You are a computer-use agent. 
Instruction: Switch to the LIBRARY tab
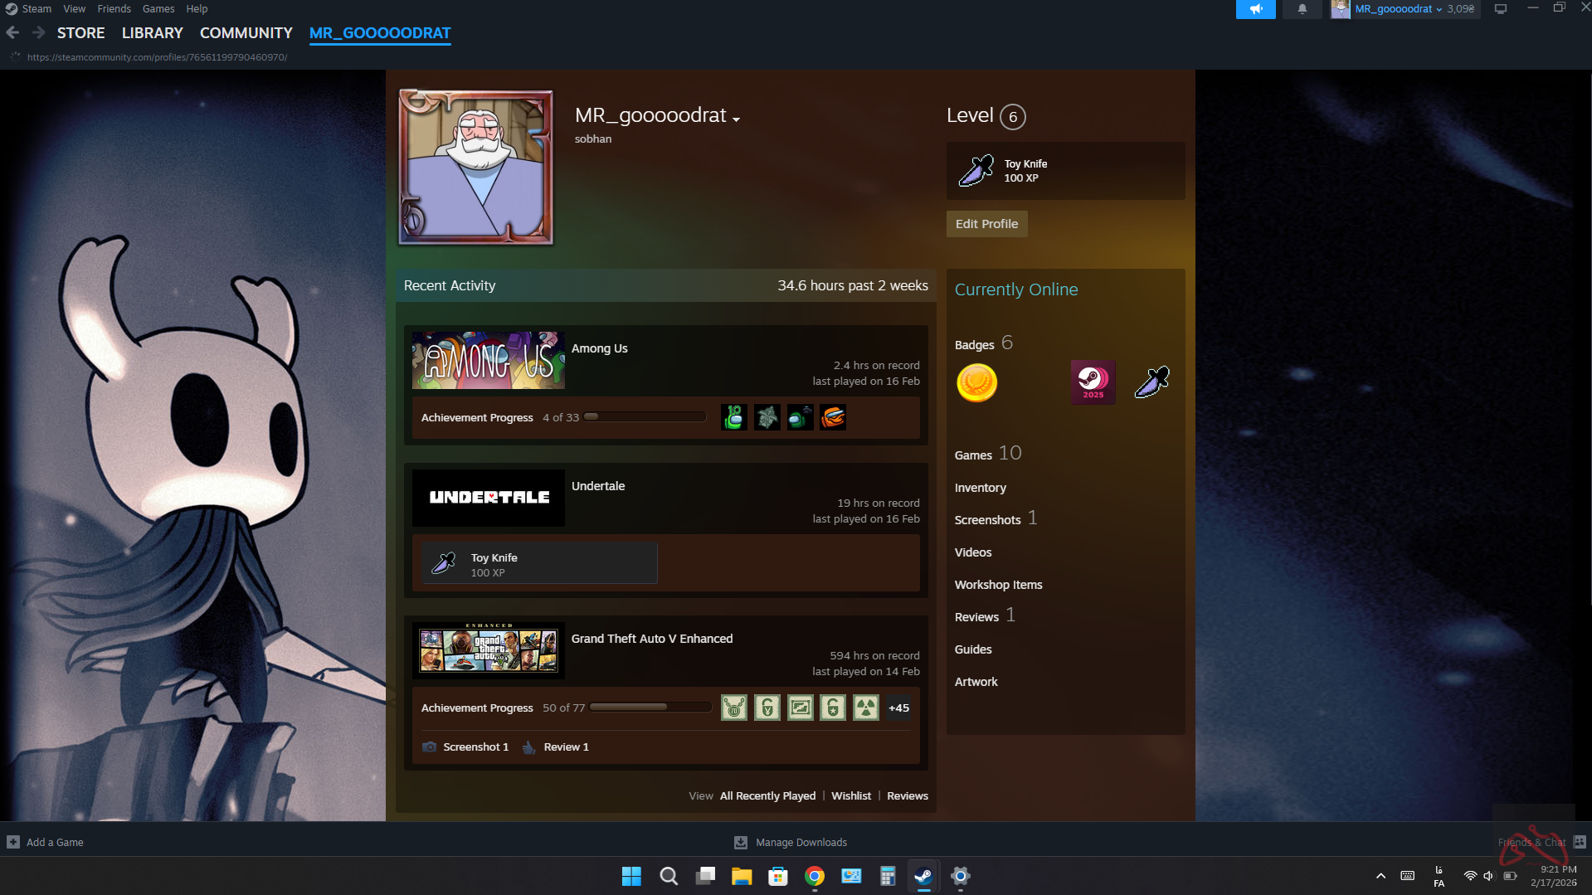click(152, 33)
